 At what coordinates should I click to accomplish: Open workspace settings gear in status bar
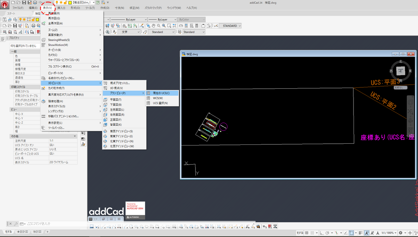401,232
